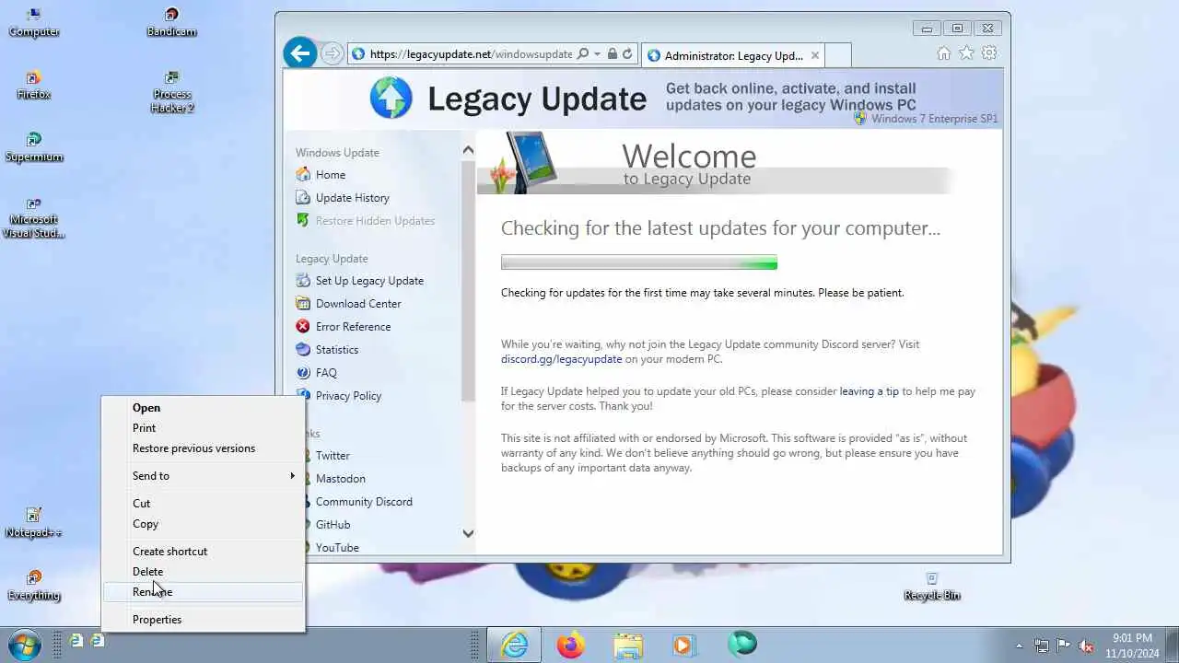The height and width of the screenshot is (663, 1179).
Task: Open Windows Explorer from the taskbar
Action: (x=628, y=645)
